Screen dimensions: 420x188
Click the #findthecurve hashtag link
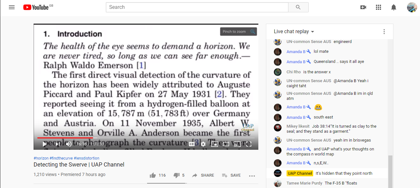[x=61, y=158]
